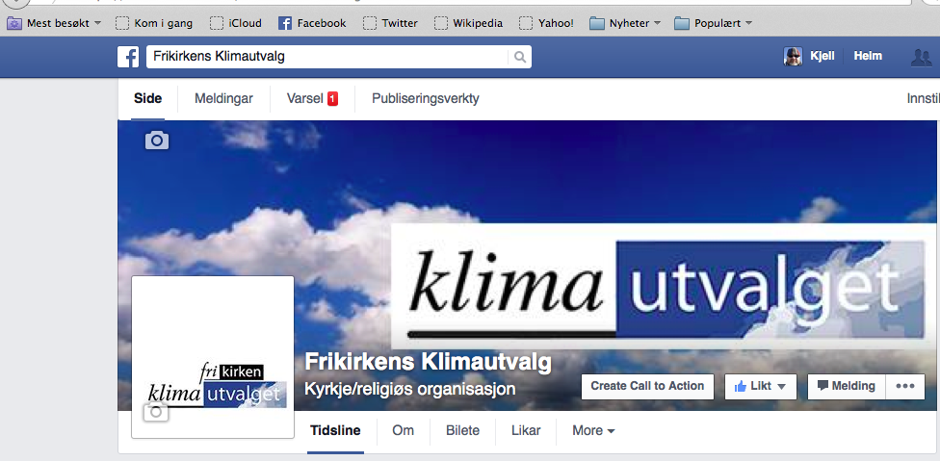This screenshot has width=940, height=461.
Task: Click the friend requests icon in header
Action: coord(922,57)
